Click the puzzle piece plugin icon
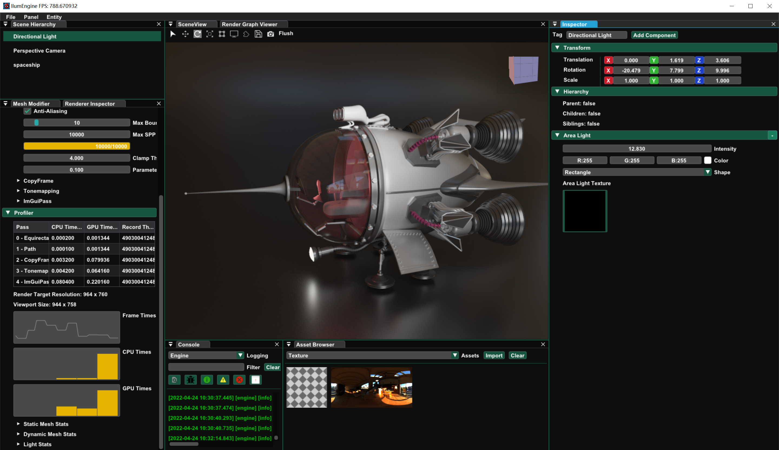The width and height of the screenshot is (779, 450). click(x=246, y=34)
